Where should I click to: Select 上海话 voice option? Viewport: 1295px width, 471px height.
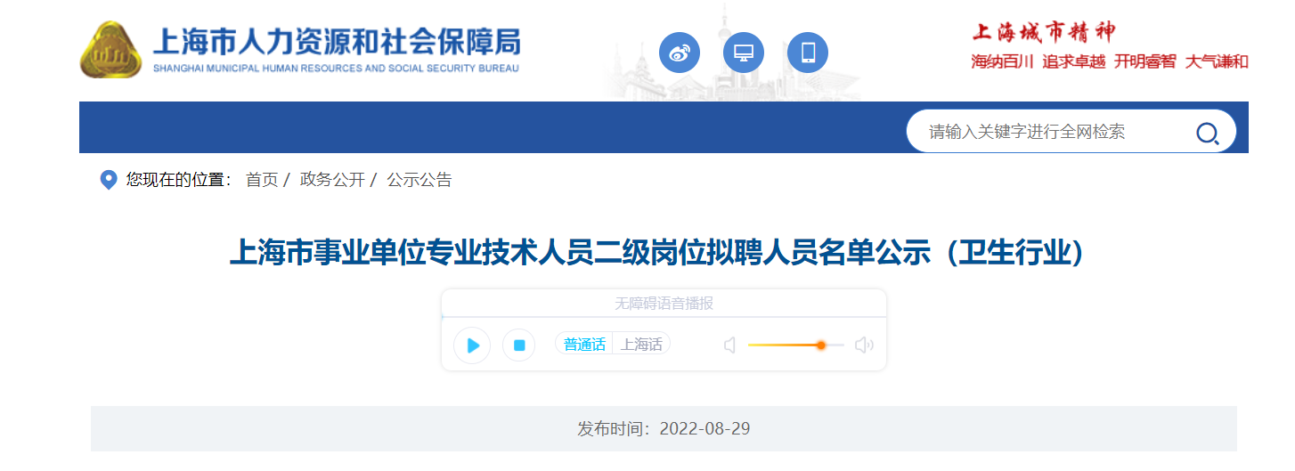click(x=641, y=345)
